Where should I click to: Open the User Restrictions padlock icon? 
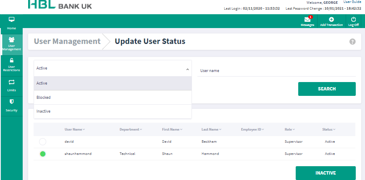[x=11, y=61]
